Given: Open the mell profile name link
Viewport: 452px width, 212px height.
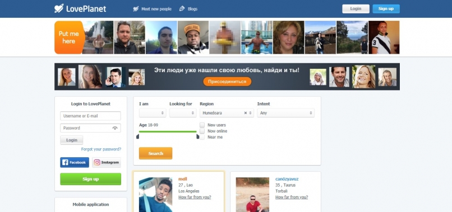Looking at the screenshot, I should [183, 179].
